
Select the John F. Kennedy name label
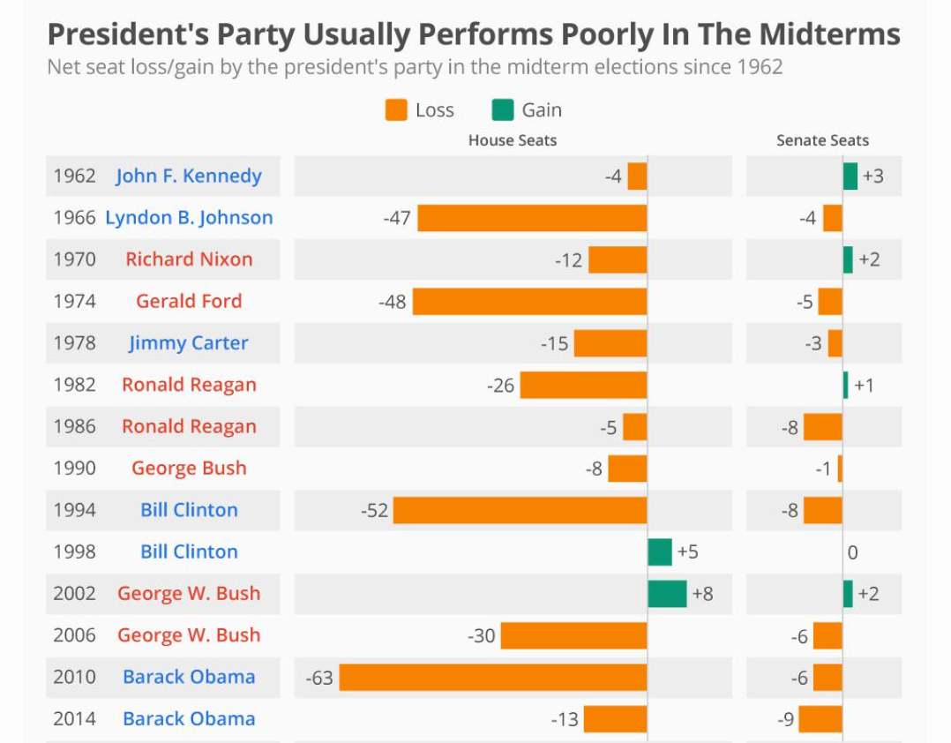pos(189,176)
